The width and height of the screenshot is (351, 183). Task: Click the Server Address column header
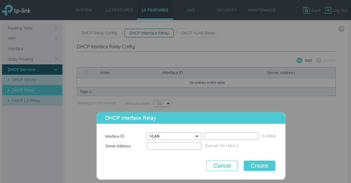281,73
